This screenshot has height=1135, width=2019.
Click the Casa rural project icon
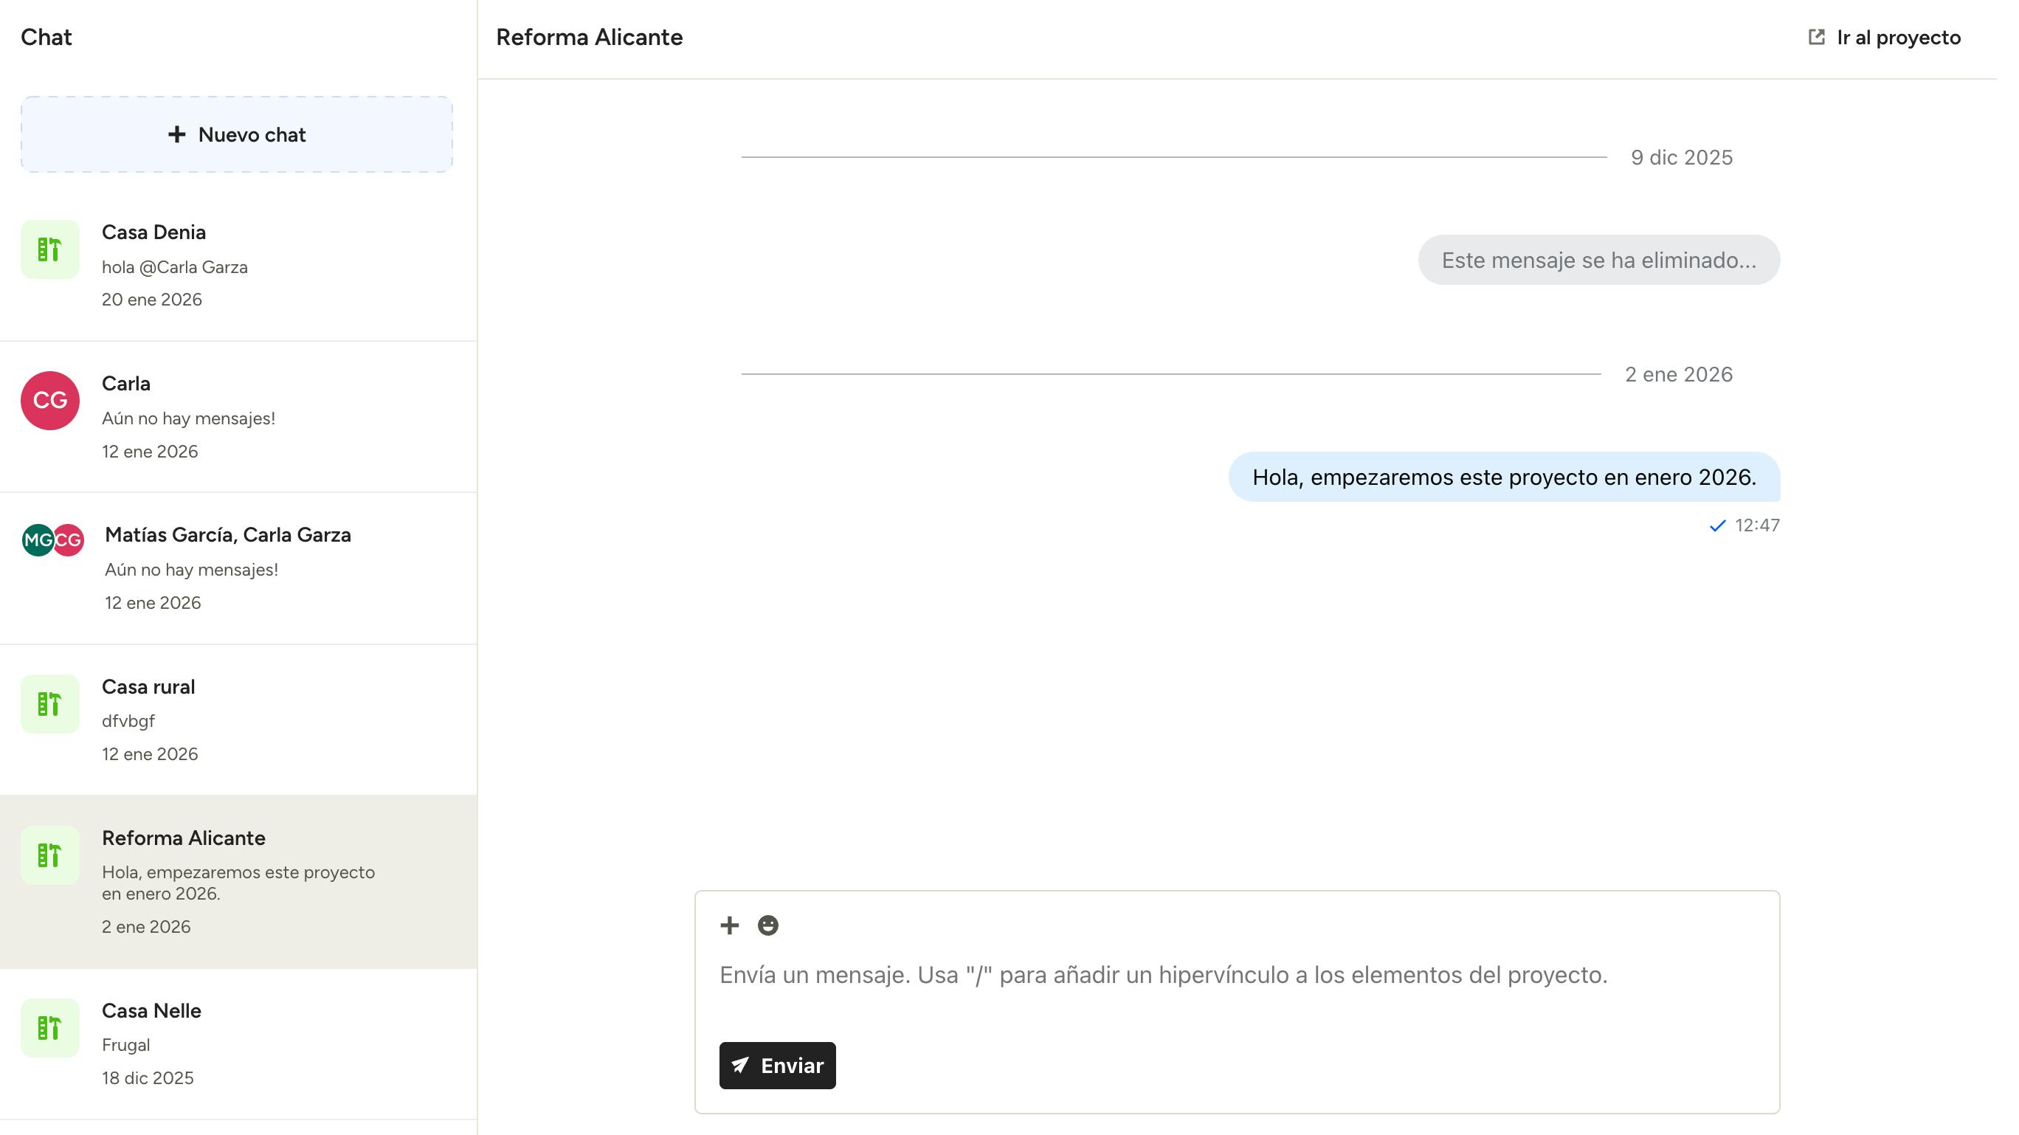pos(49,704)
